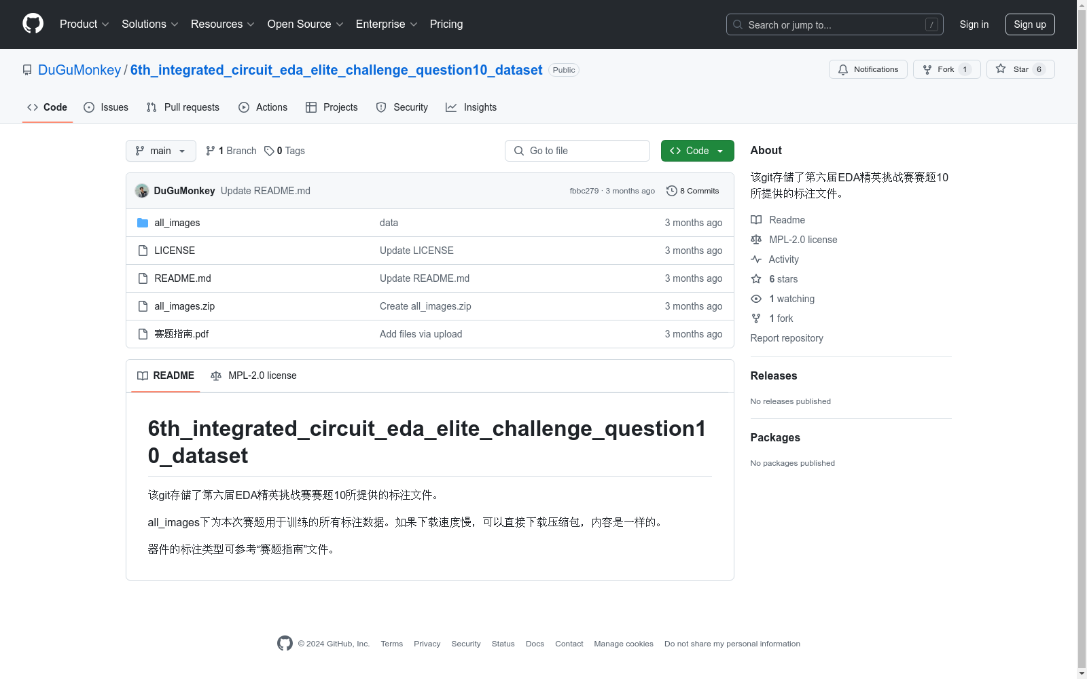The height and width of the screenshot is (679, 1087).
Task: Click Manage cookies in footer
Action: (x=624, y=644)
